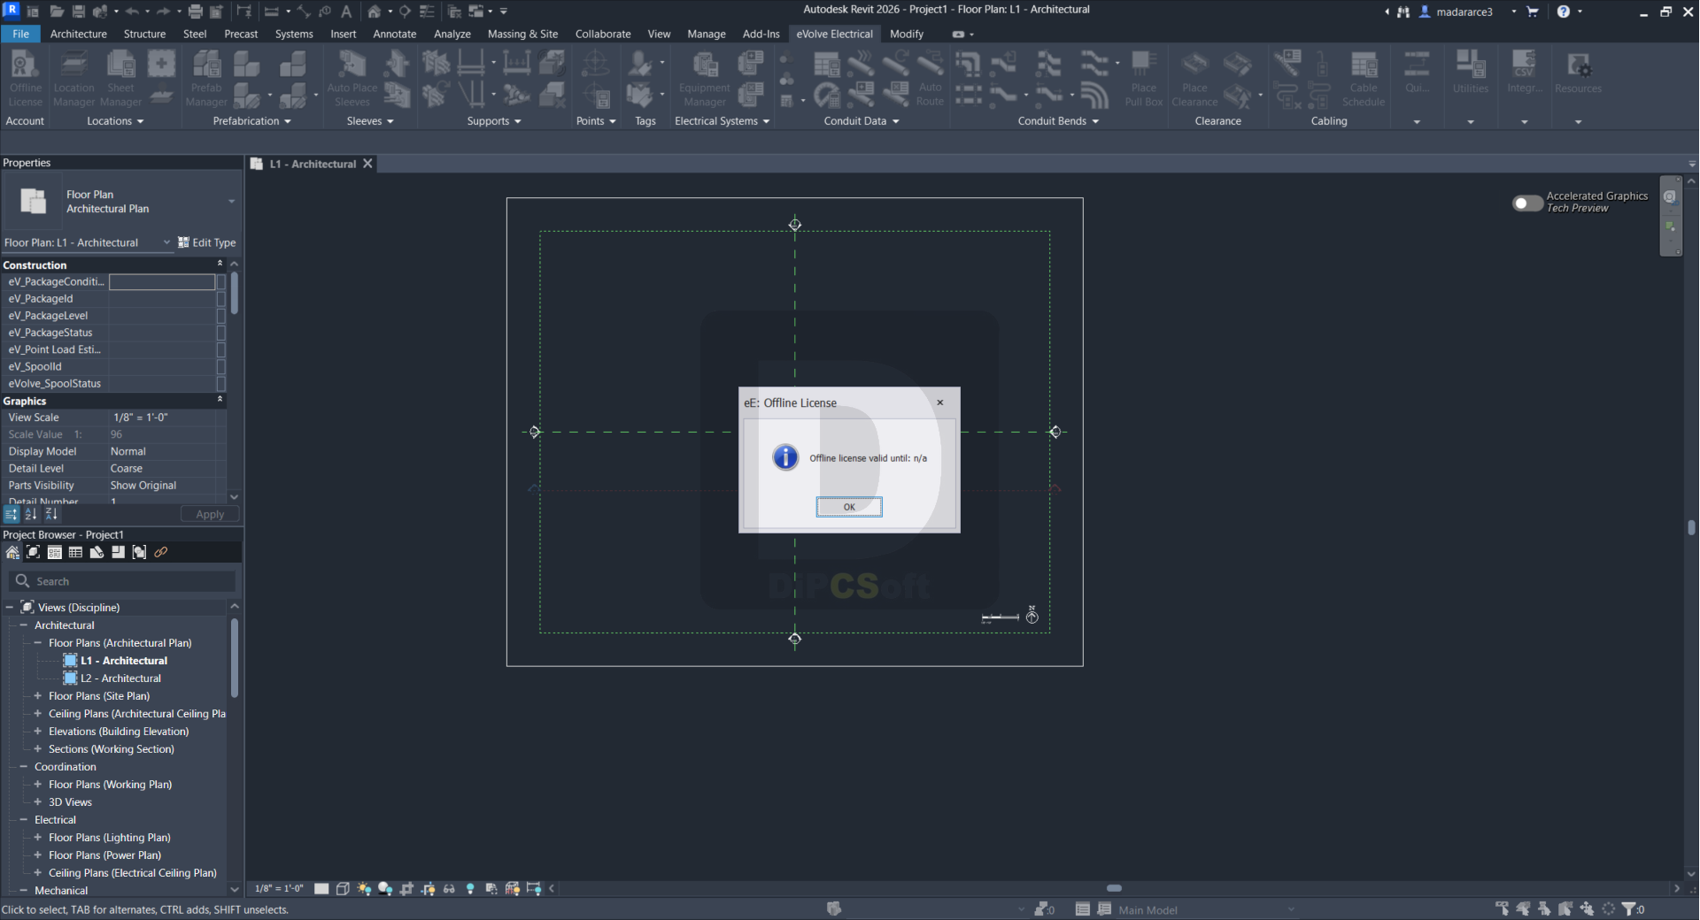Collapse the Construction properties section
The image size is (1700, 920).
click(220, 264)
